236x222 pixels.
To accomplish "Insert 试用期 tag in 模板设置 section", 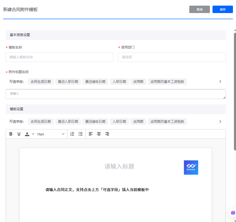I will pos(138,121).
